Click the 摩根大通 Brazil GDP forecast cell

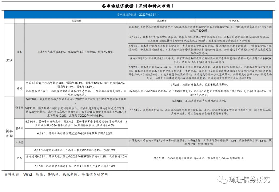76,158
